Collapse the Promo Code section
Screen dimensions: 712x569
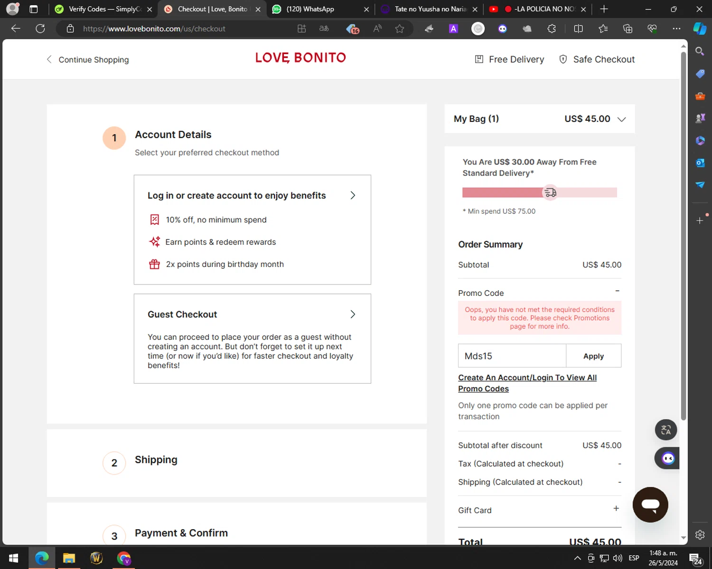click(x=617, y=291)
